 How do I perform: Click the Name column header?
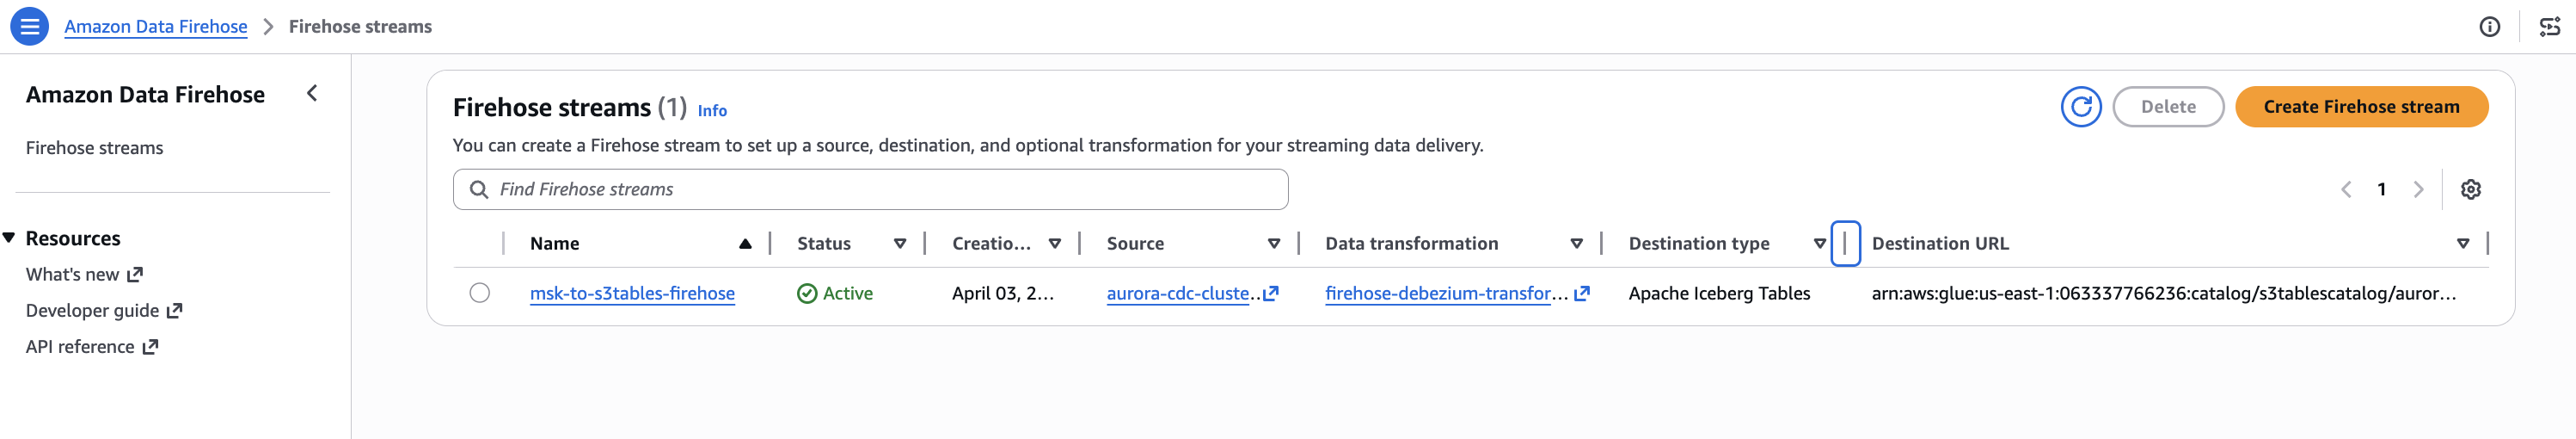click(x=555, y=244)
